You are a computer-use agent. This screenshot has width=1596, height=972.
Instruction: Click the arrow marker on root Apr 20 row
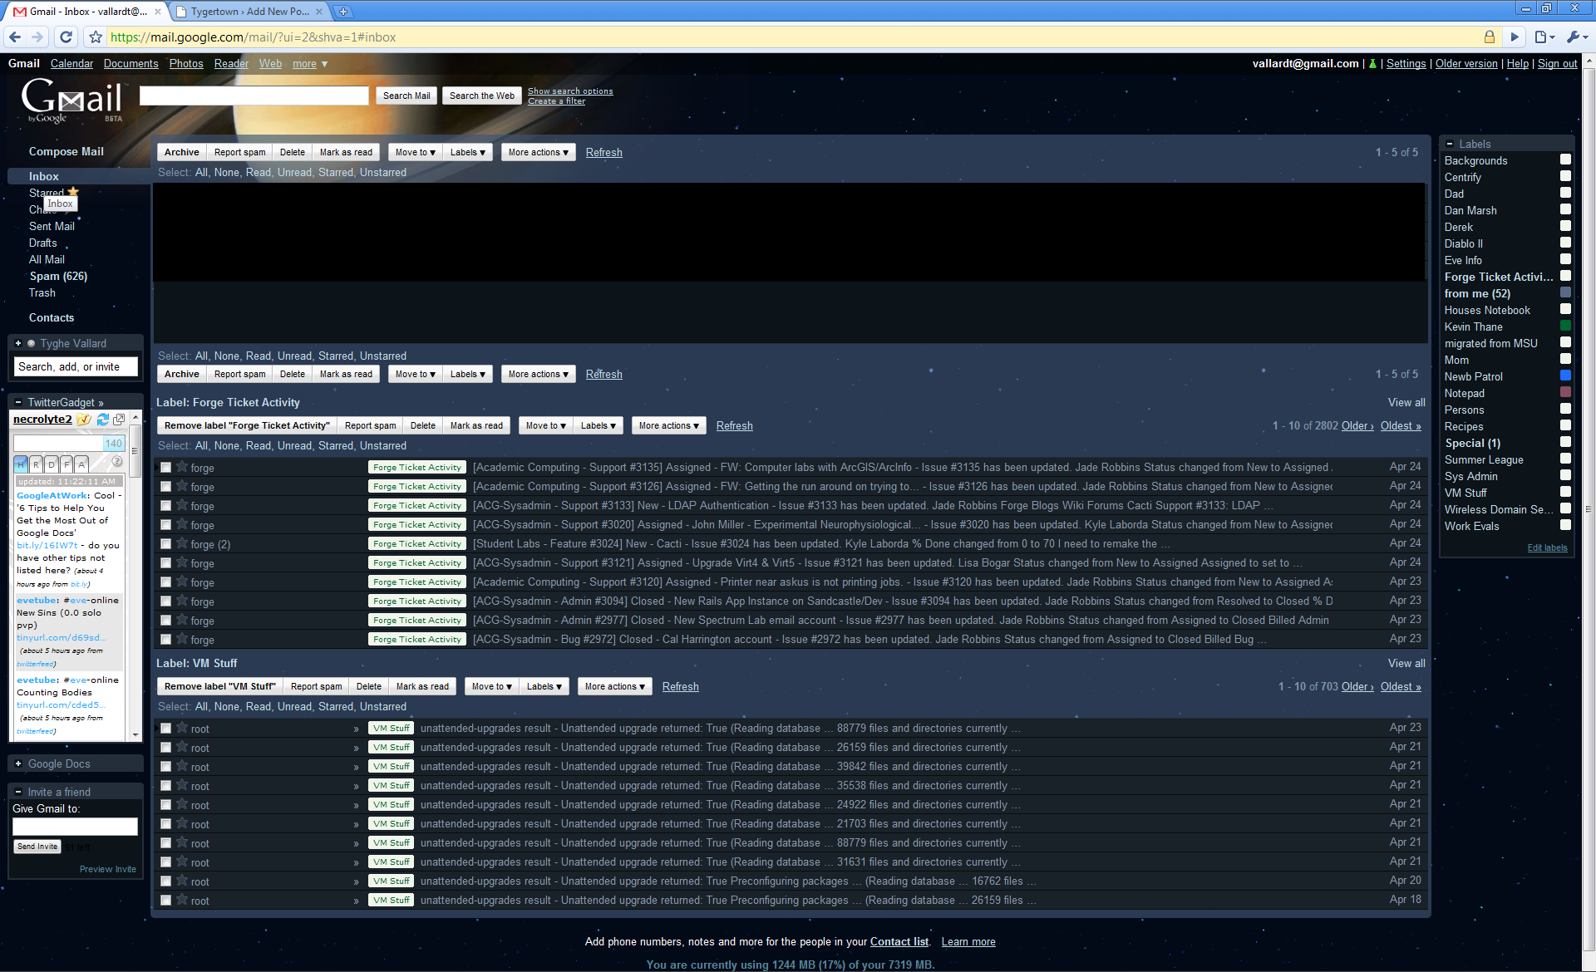[356, 881]
